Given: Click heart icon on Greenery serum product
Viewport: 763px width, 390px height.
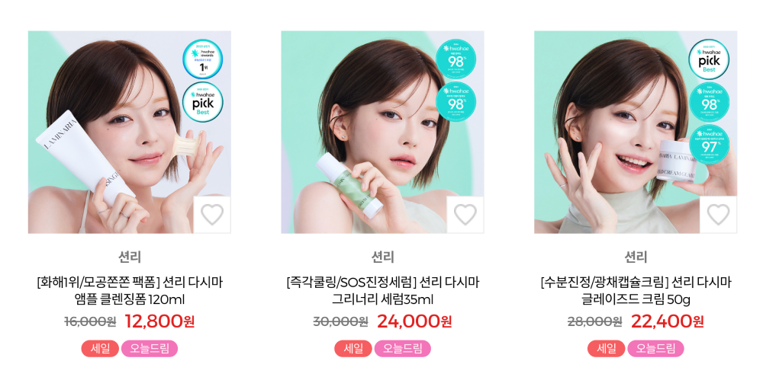Looking at the screenshot, I should coord(465,215).
